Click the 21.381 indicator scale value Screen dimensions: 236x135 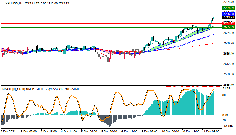227,89
